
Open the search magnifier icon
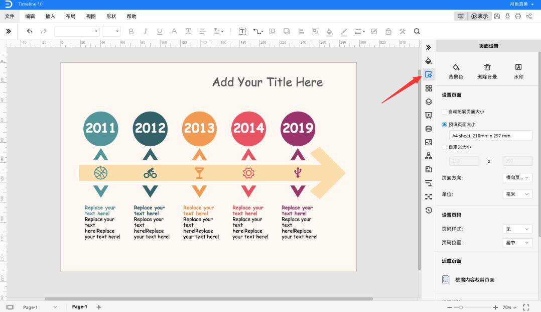[417, 32]
